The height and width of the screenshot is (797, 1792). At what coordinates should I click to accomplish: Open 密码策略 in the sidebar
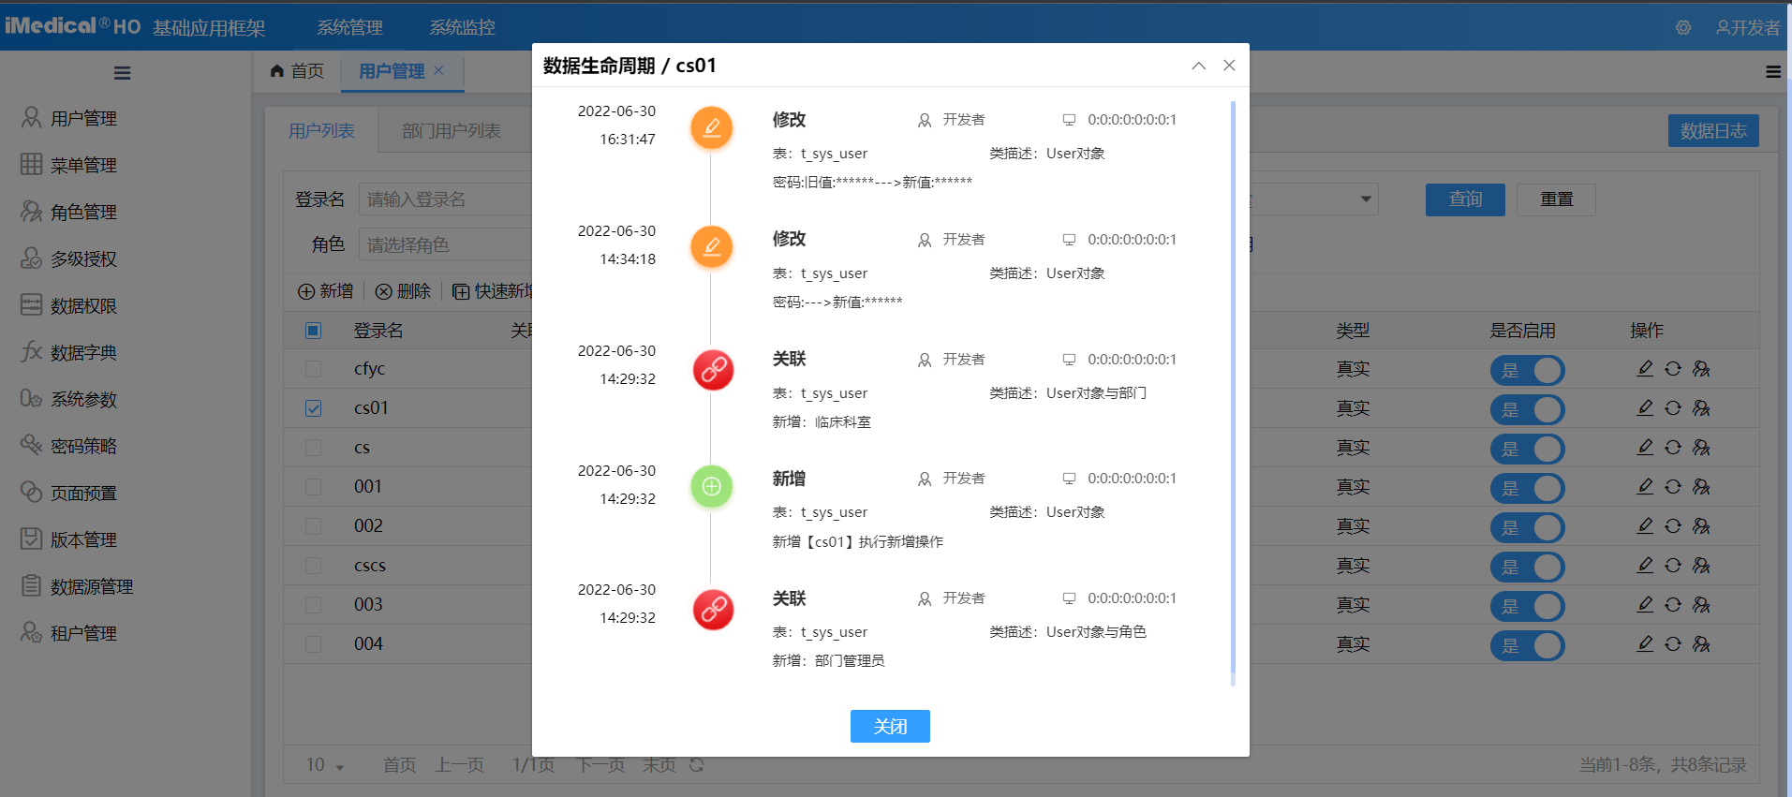(69, 446)
